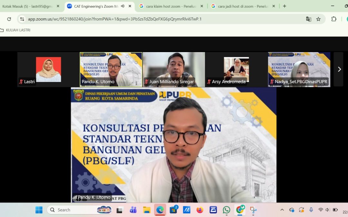Click the muted microphone icon next to Lastri

22,82
